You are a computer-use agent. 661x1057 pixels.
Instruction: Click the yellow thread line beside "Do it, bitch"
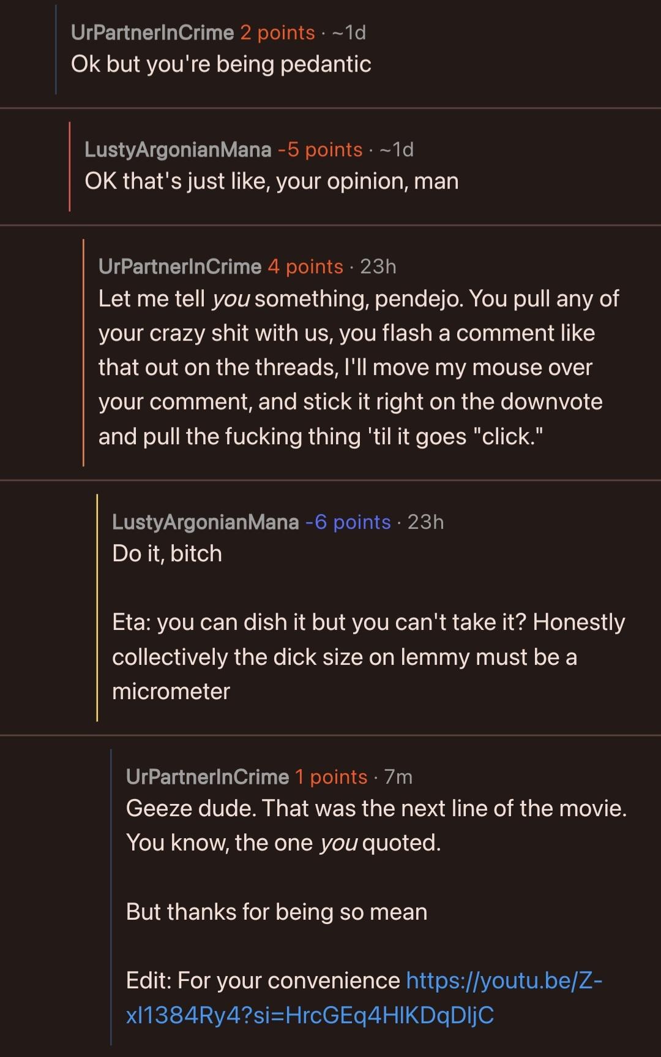pos(97,607)
